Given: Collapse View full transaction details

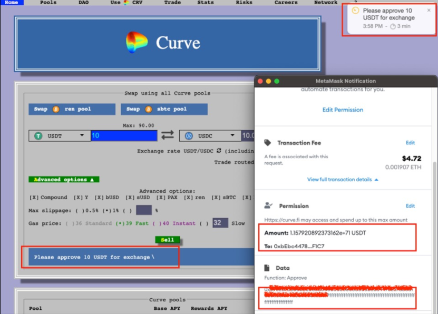Looking at the screenshot, I should click(x=343, y=180).
